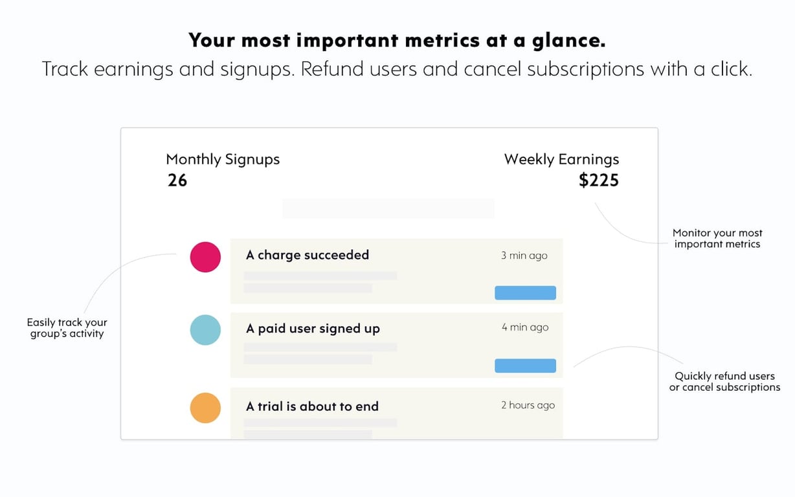
Task: Click the bold "Your most important metrics at a glance" headline
Action: click(397, 41)
